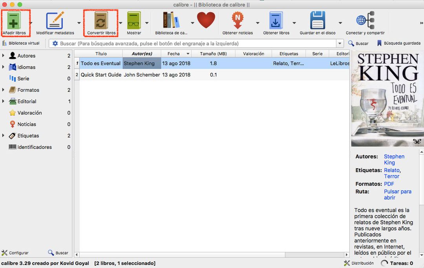Expand the Autores tree item
This screenshot has width=424, height=268.
tap(3, 56)
